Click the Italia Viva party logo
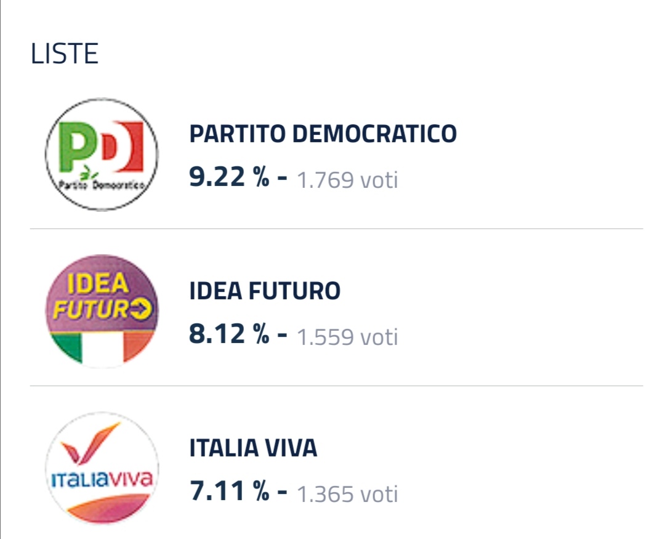The width and height of the screenshot is (665, 539). pyautogui.click(x=102, y=468)
